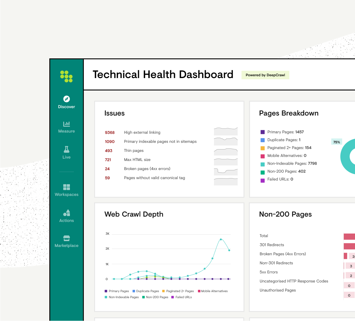
Task: Open the Max HTML size issue
Action: (137, 160)
